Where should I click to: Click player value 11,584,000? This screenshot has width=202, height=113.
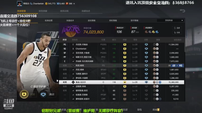[x=173, y=45]
